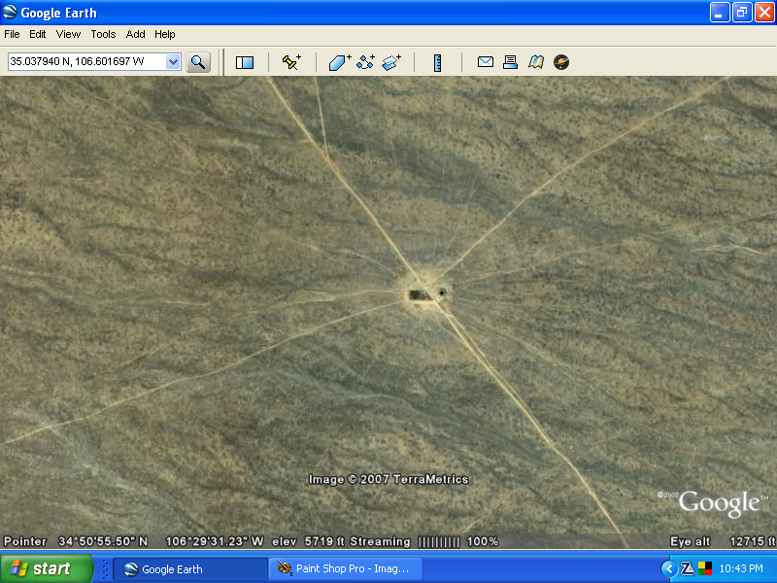The width and height of the screenshot is (777, 583).
Task: Click the Windows start button
Action: [47, 568]
